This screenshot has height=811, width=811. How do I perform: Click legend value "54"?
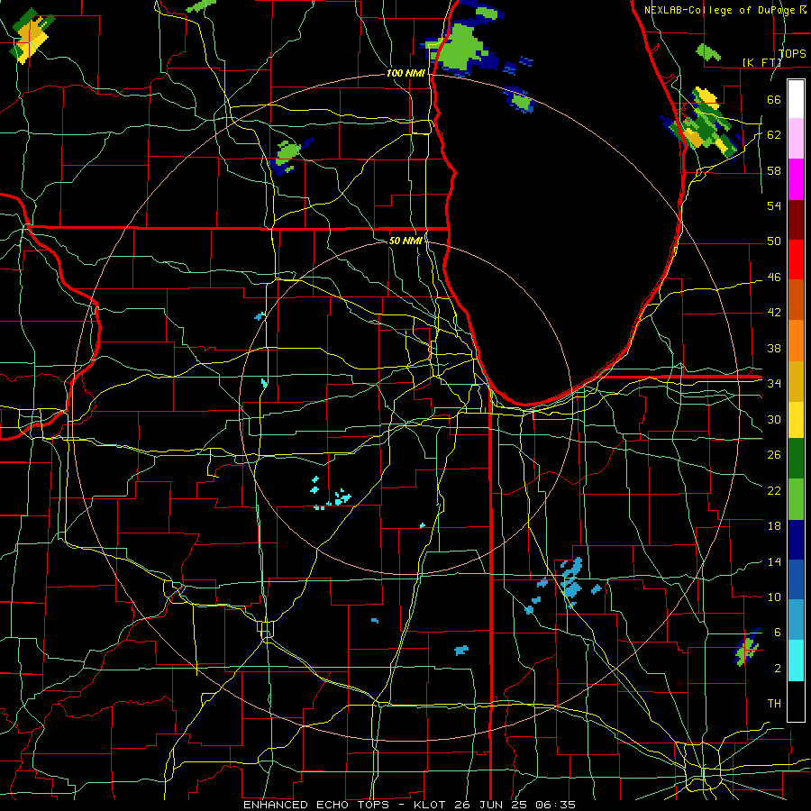[x=774, y=205]
